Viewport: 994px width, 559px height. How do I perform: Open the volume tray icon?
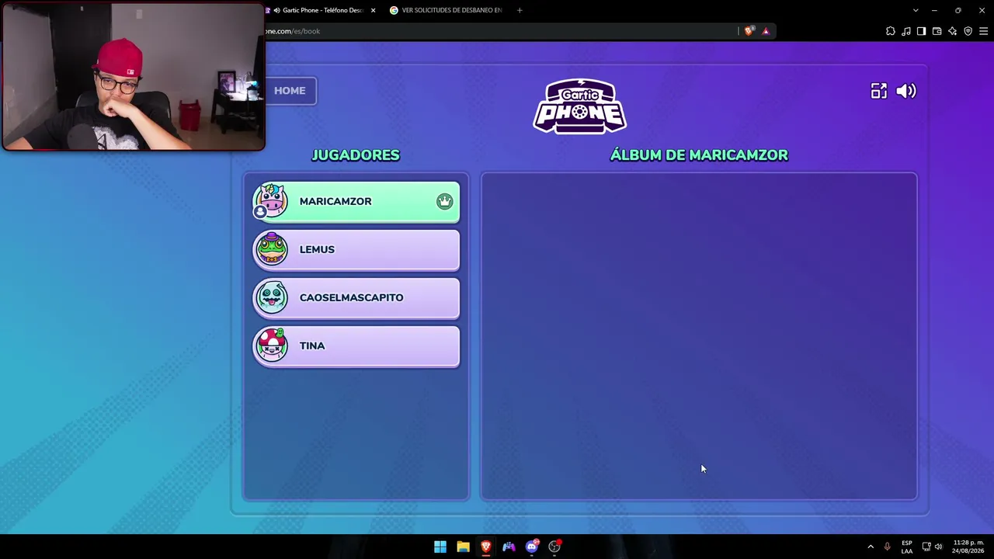(938, 547)
